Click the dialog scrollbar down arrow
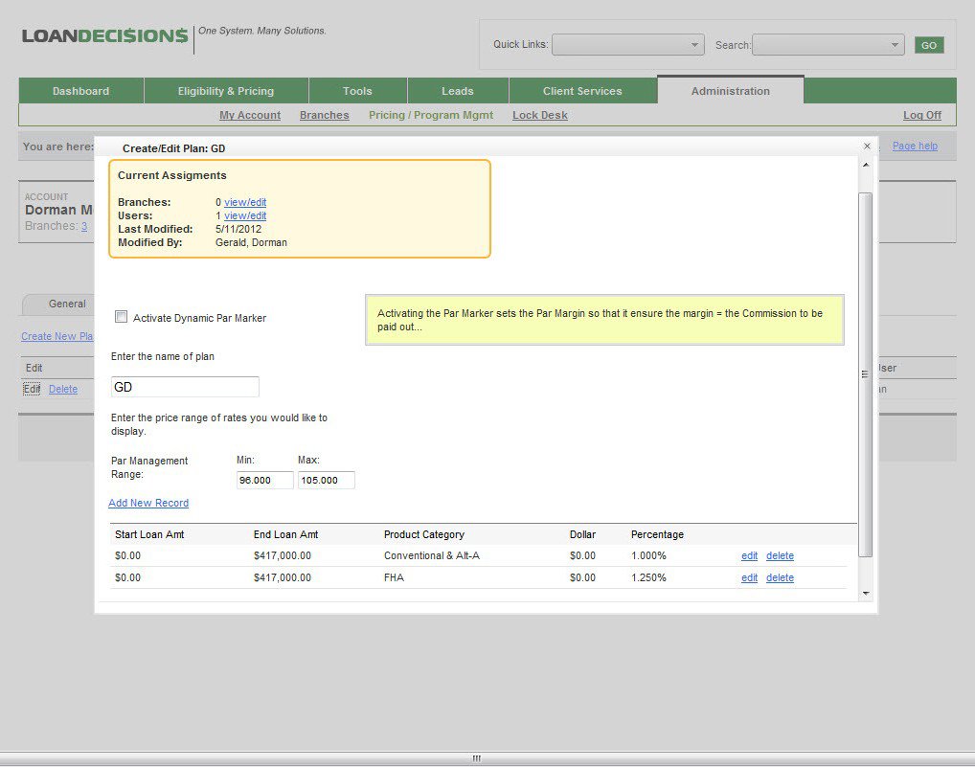 coord(866,594)
